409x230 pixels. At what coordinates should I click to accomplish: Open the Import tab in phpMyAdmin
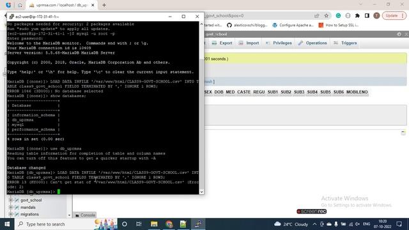(249, 43)
